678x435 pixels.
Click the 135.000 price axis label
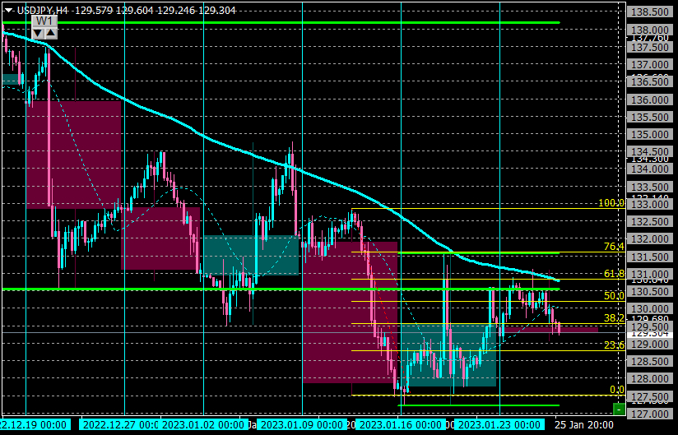pyautogui.click(x=650, y=134)
